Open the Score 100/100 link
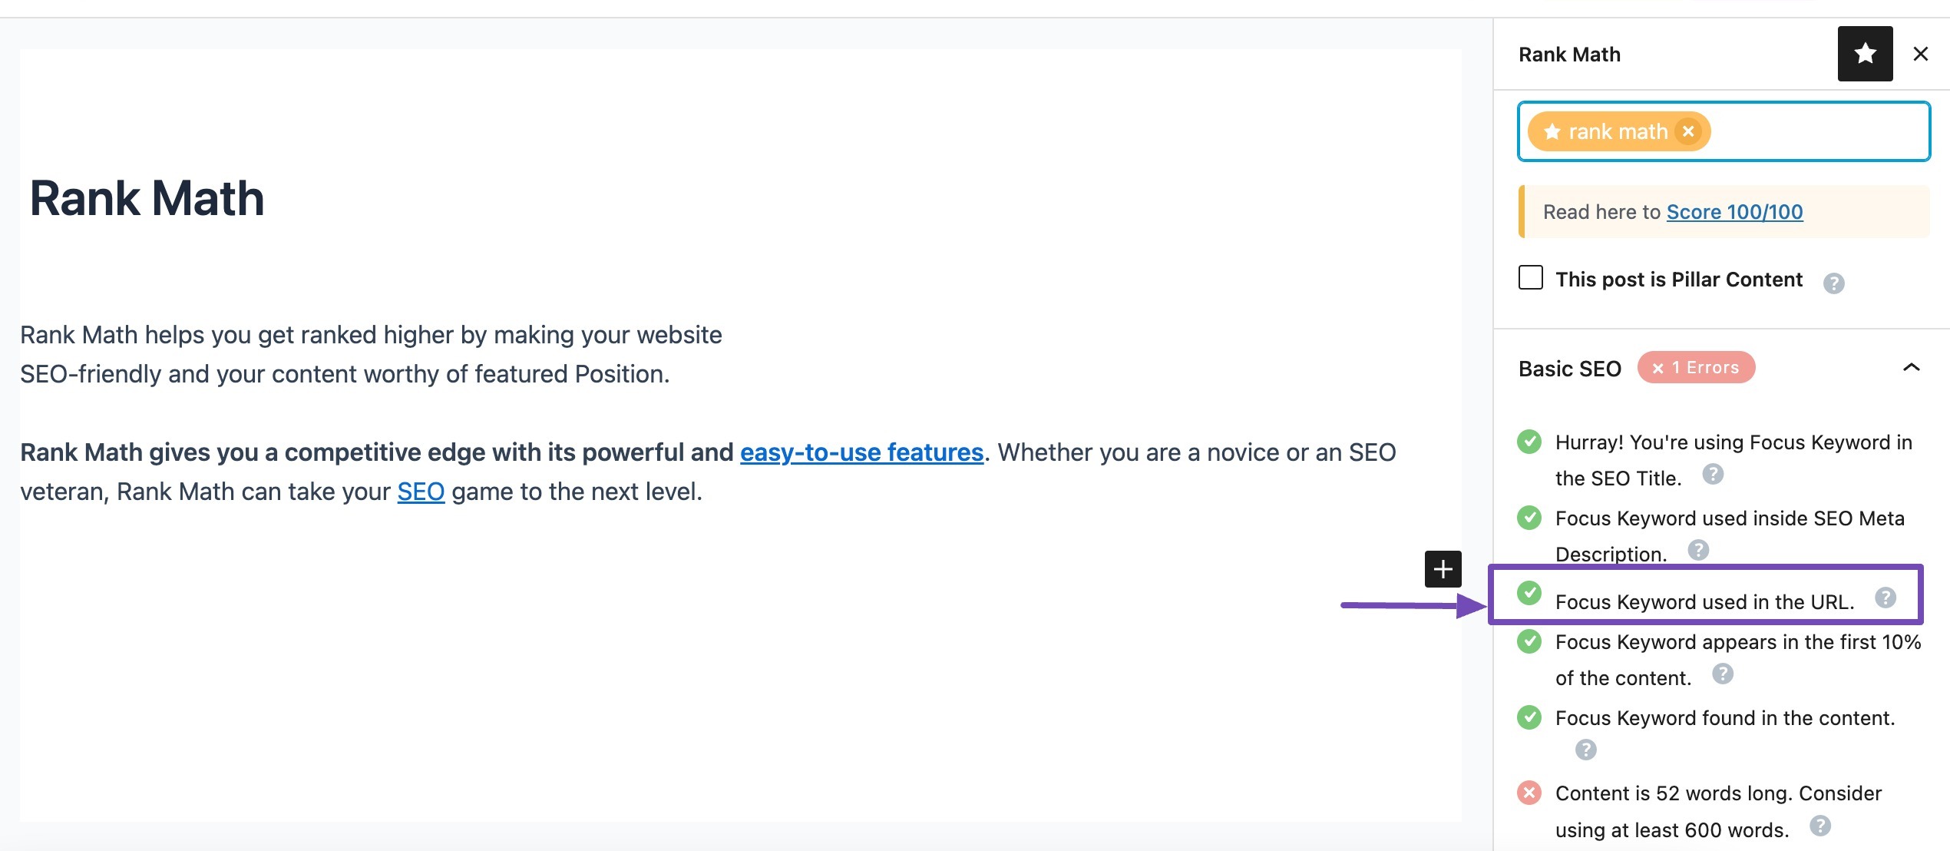The image size is (1950, 851). pyautogui.click(x=1734, y=212)
